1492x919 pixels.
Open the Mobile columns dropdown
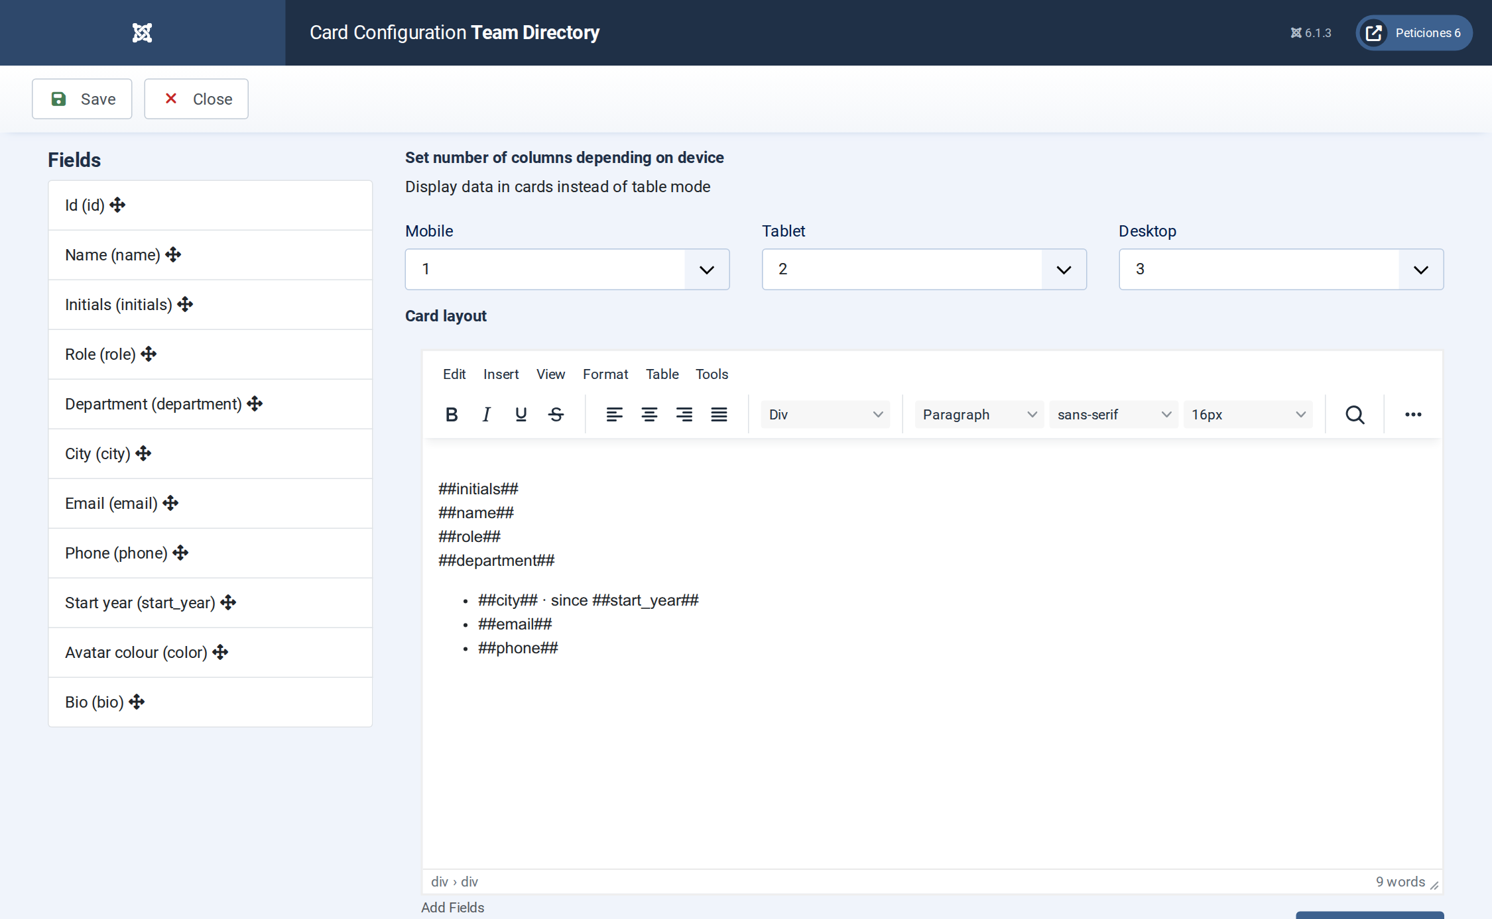tap(567, 269)
